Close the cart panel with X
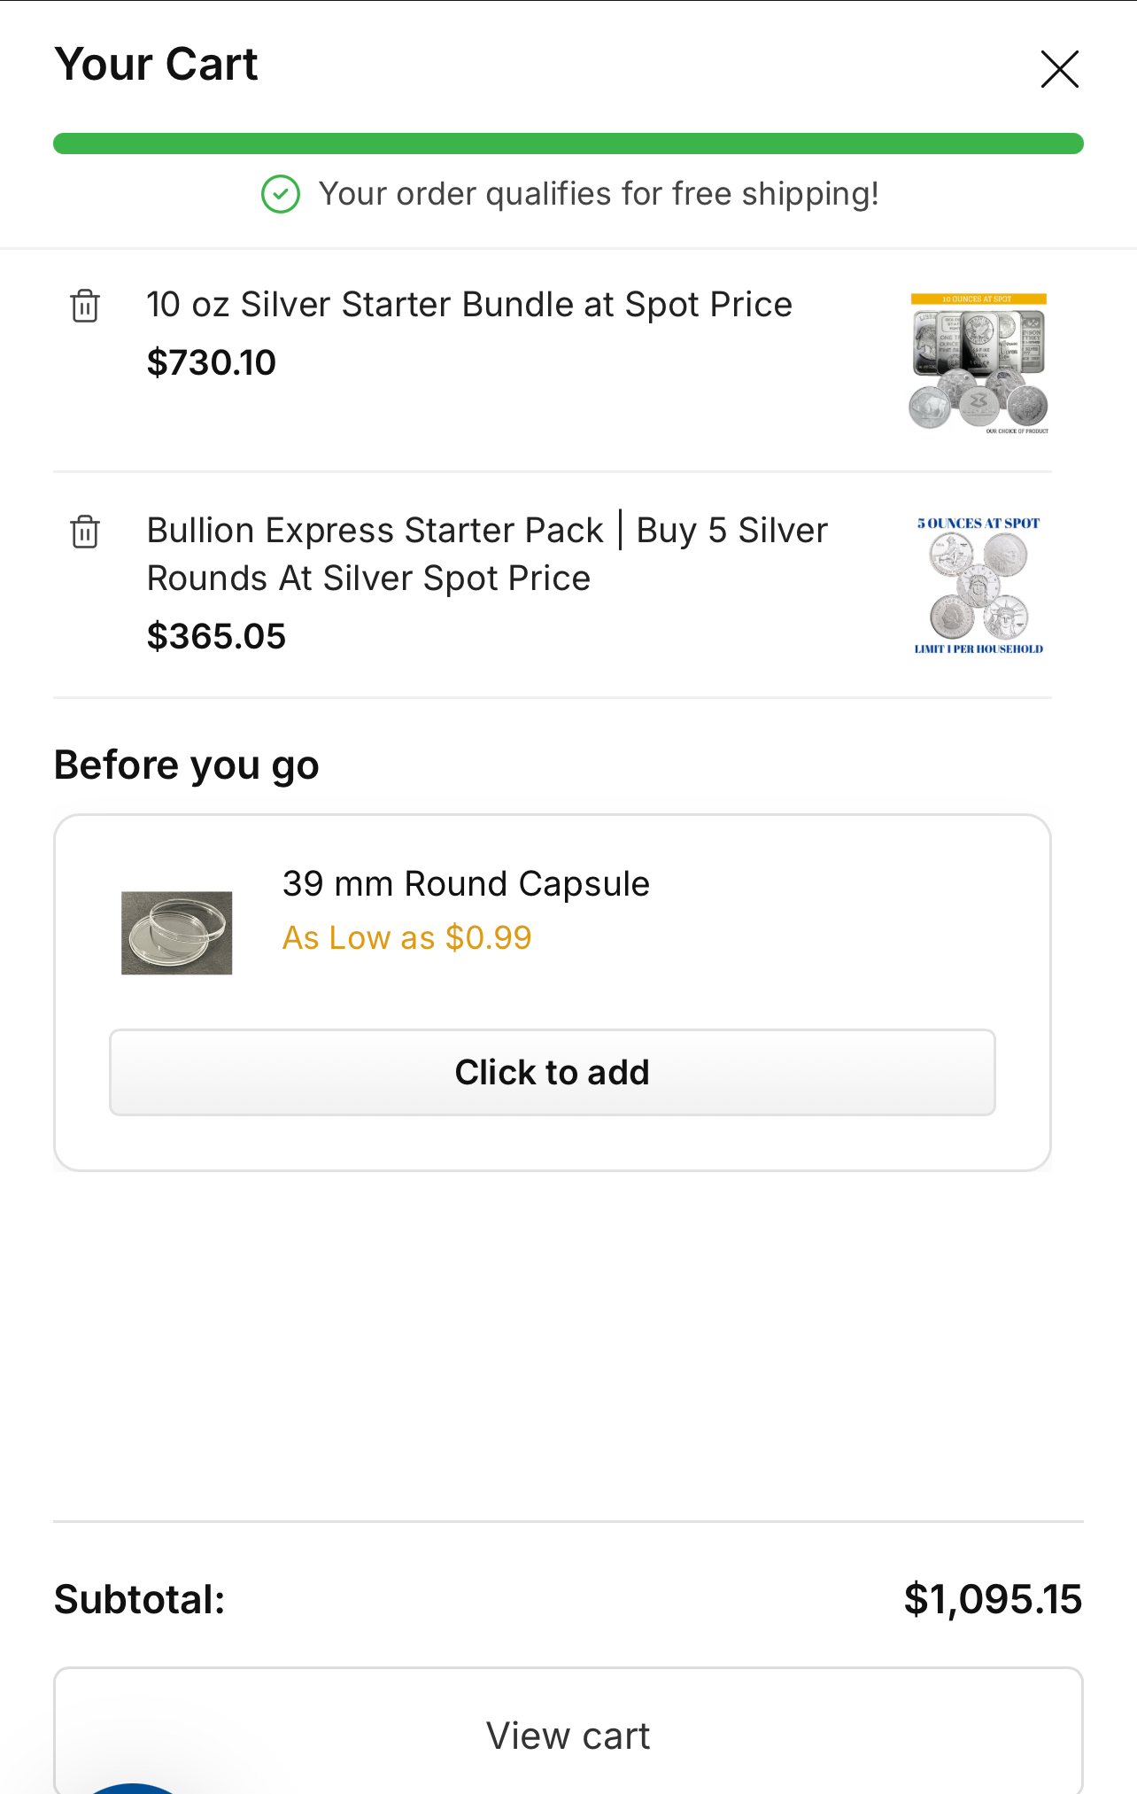 [x=1059, y=69]
